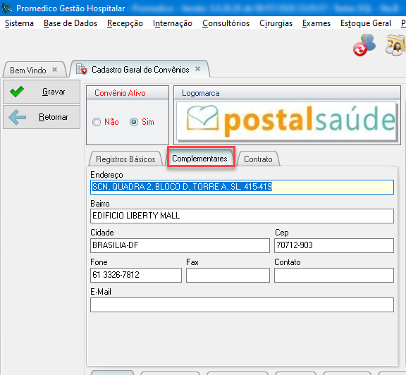This screenshot has height=375, width=406.
Task: Click the Gravar button
Action: tap(42, 92)
